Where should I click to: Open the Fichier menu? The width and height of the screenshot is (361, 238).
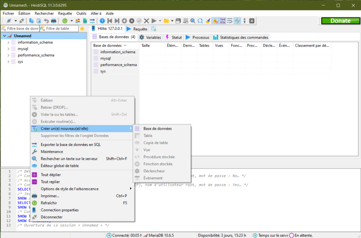(x=8, y=13)
